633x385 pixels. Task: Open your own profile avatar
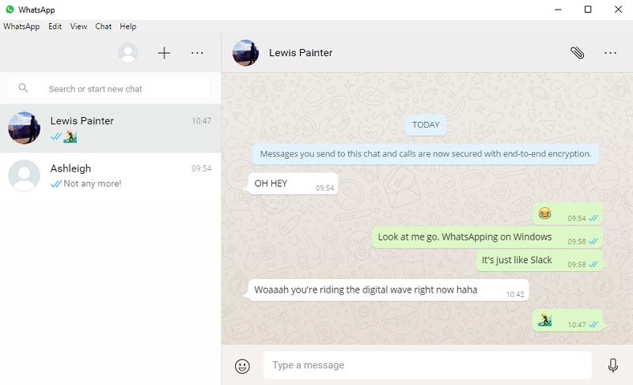[128, 53]
